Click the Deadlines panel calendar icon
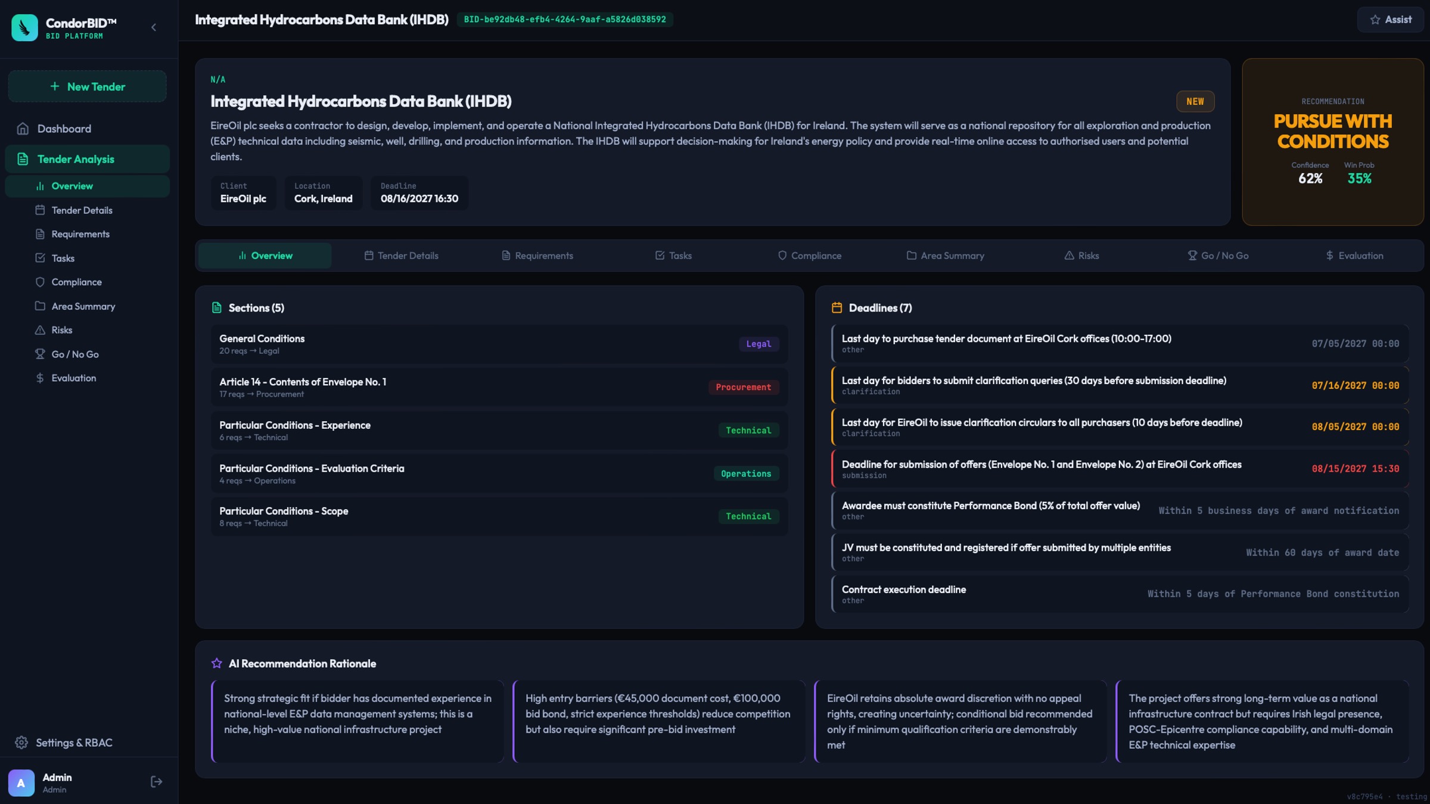The image size is (1430, 804). pos(837,308)
